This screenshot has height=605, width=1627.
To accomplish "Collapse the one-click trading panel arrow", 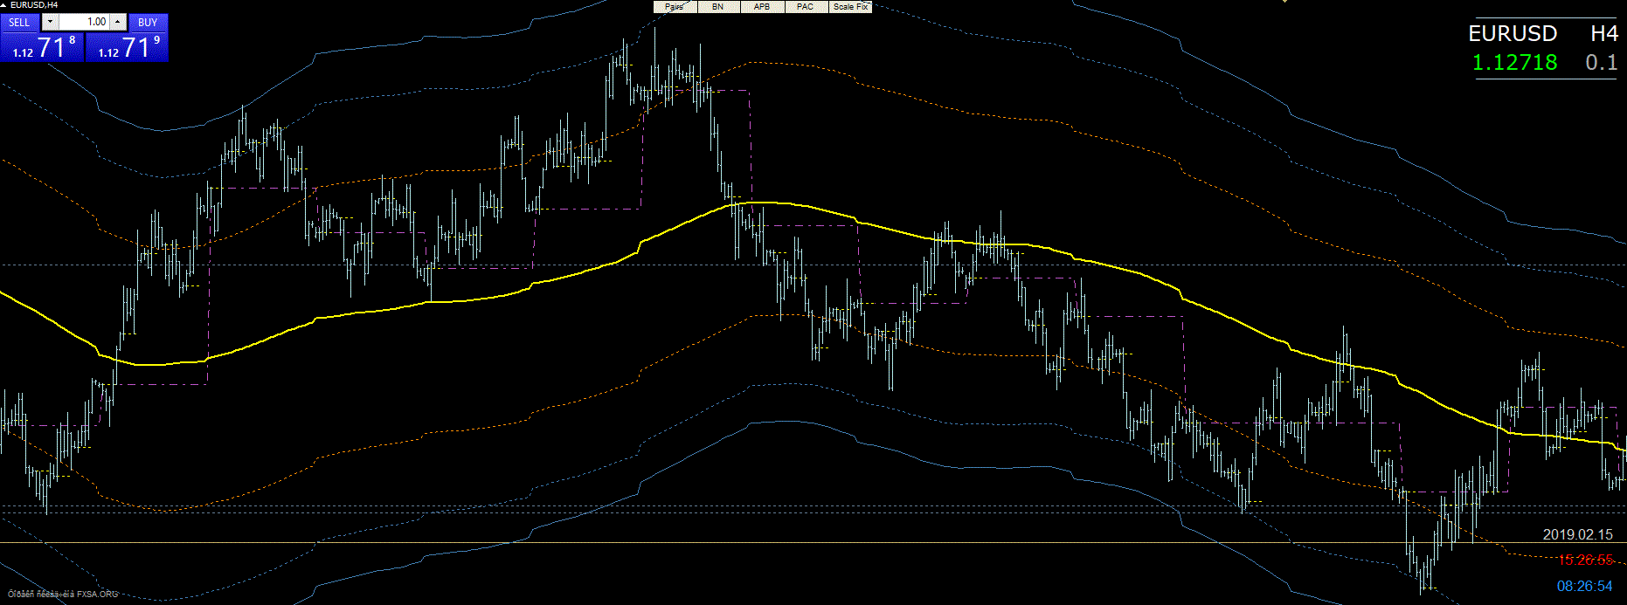I will (4, 5).
